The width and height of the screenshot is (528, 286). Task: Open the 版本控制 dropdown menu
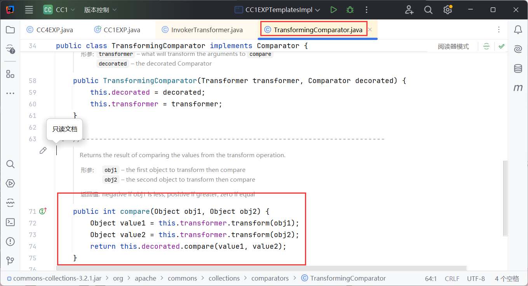click(100, 10)
